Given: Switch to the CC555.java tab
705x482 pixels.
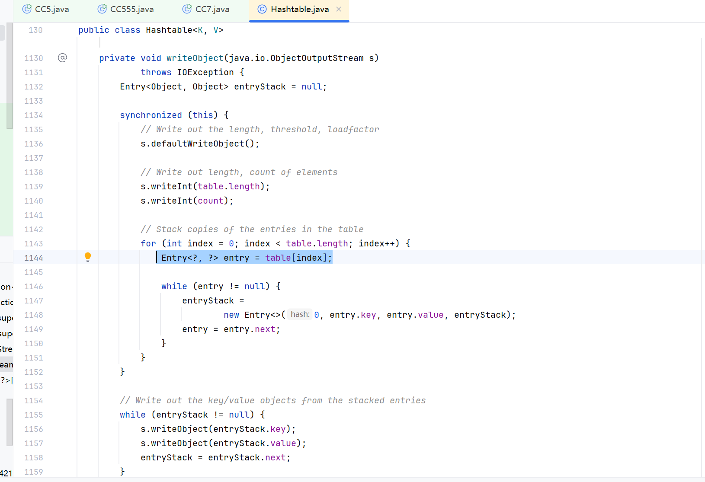Looking at the screenshot, I should tap(131, 9).
